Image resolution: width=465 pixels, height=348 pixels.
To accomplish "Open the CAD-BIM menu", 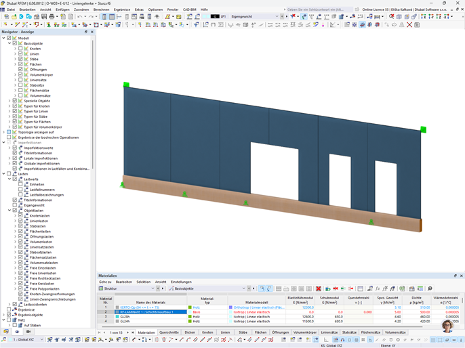I will [x=190, y=9].
